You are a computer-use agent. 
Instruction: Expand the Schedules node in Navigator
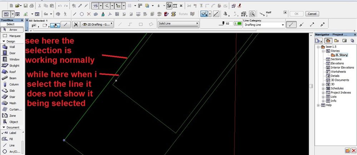coord(323,88)
